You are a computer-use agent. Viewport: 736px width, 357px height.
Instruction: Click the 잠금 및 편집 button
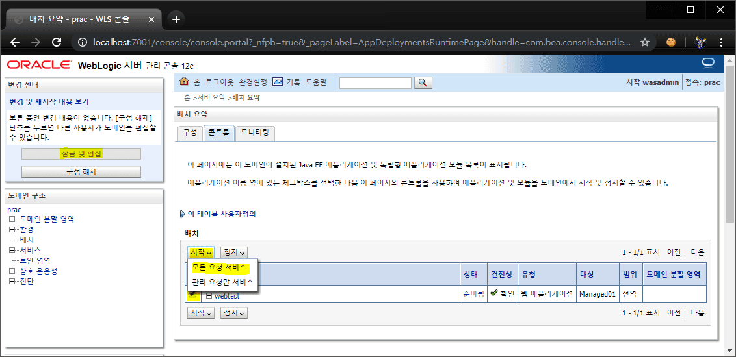(x=81, y=154)
